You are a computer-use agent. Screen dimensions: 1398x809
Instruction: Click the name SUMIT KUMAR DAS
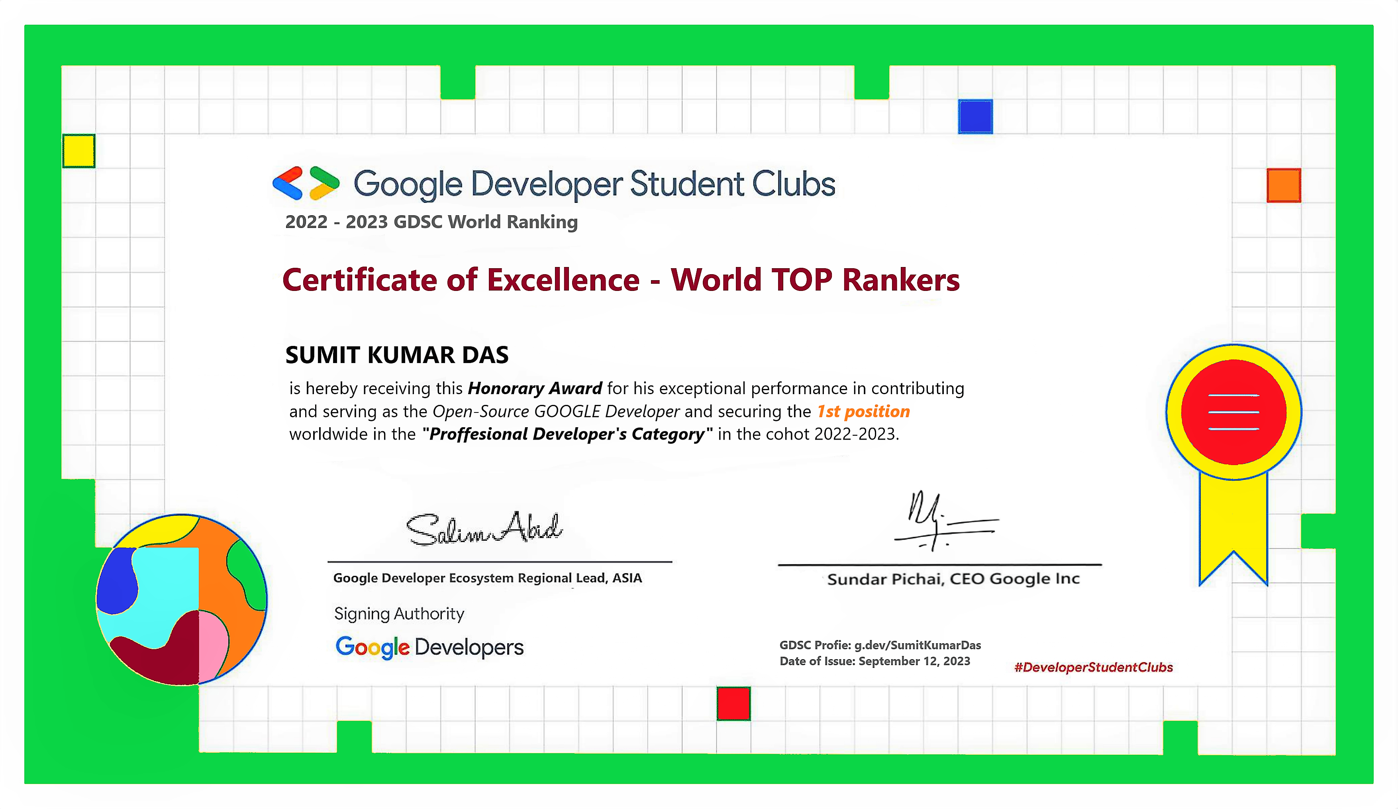(397, 355)
